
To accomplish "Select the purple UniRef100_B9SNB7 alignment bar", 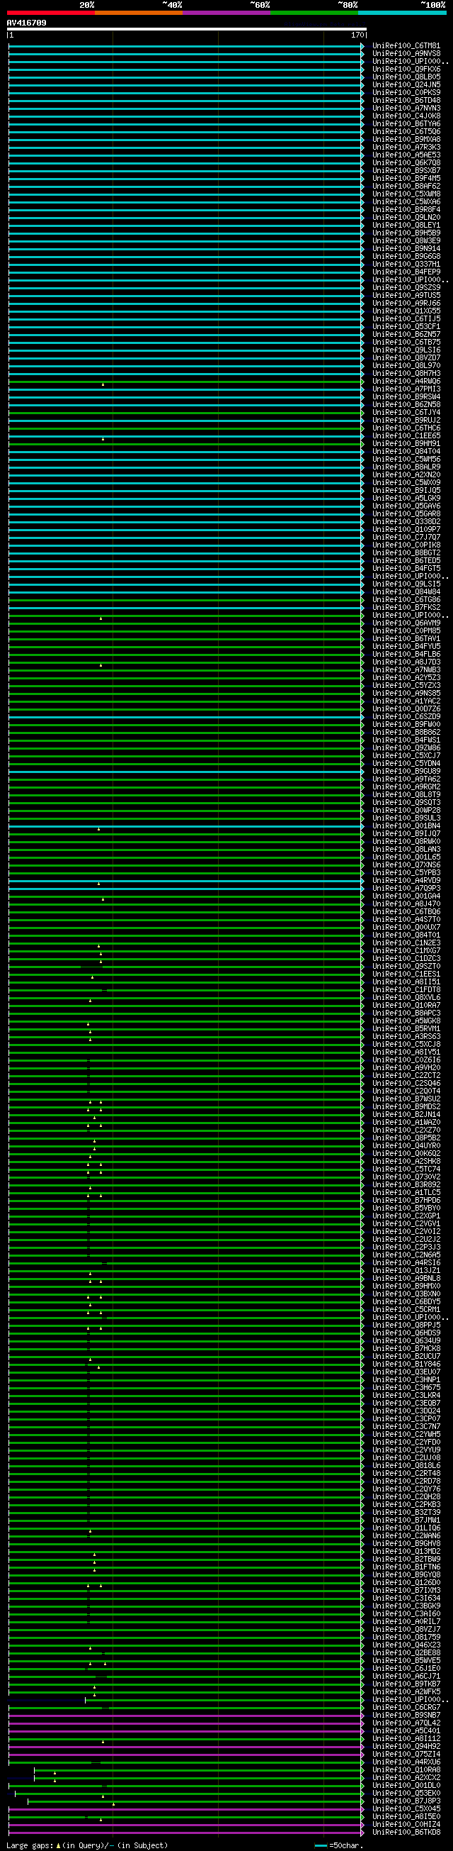I will [185, 1716].
